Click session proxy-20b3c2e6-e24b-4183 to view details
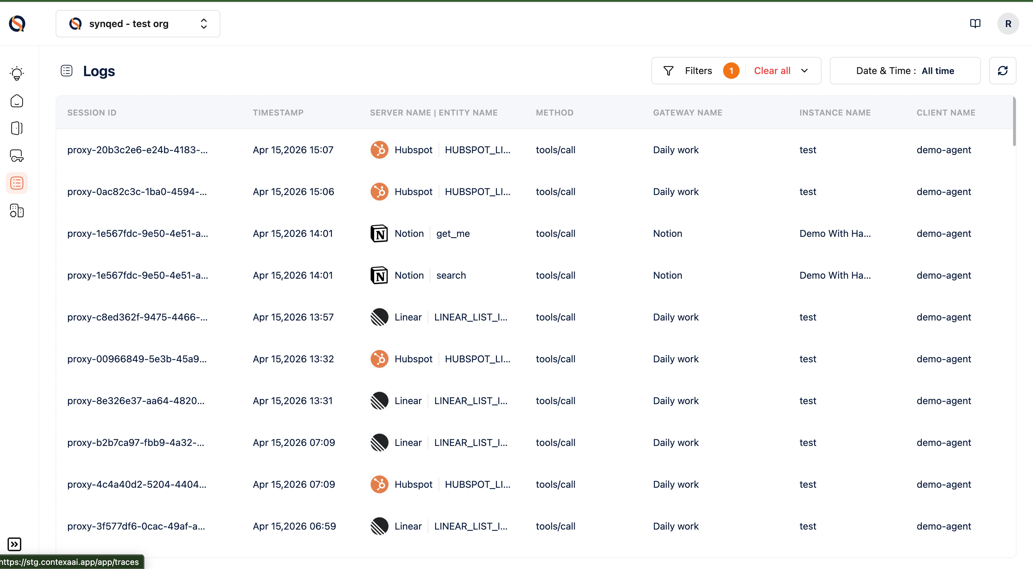 pos(137,150)
